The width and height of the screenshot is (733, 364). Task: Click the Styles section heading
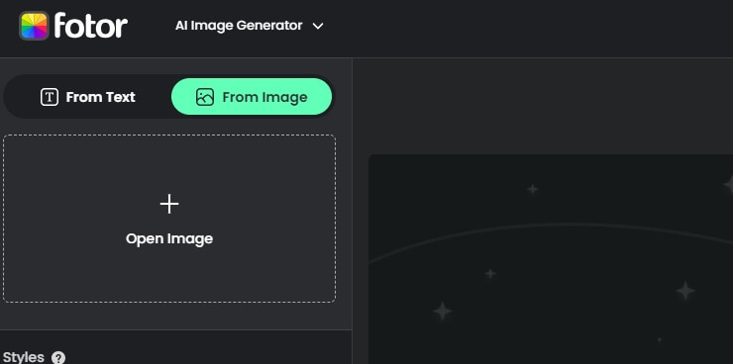[24, 357]
